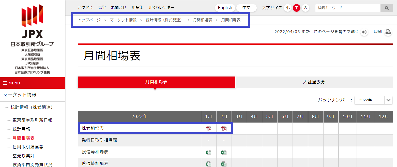Open the バックナンバー year dropdown
Viewport: 397px width, 167px height.
pyautogui.click(x=373, y=100)
